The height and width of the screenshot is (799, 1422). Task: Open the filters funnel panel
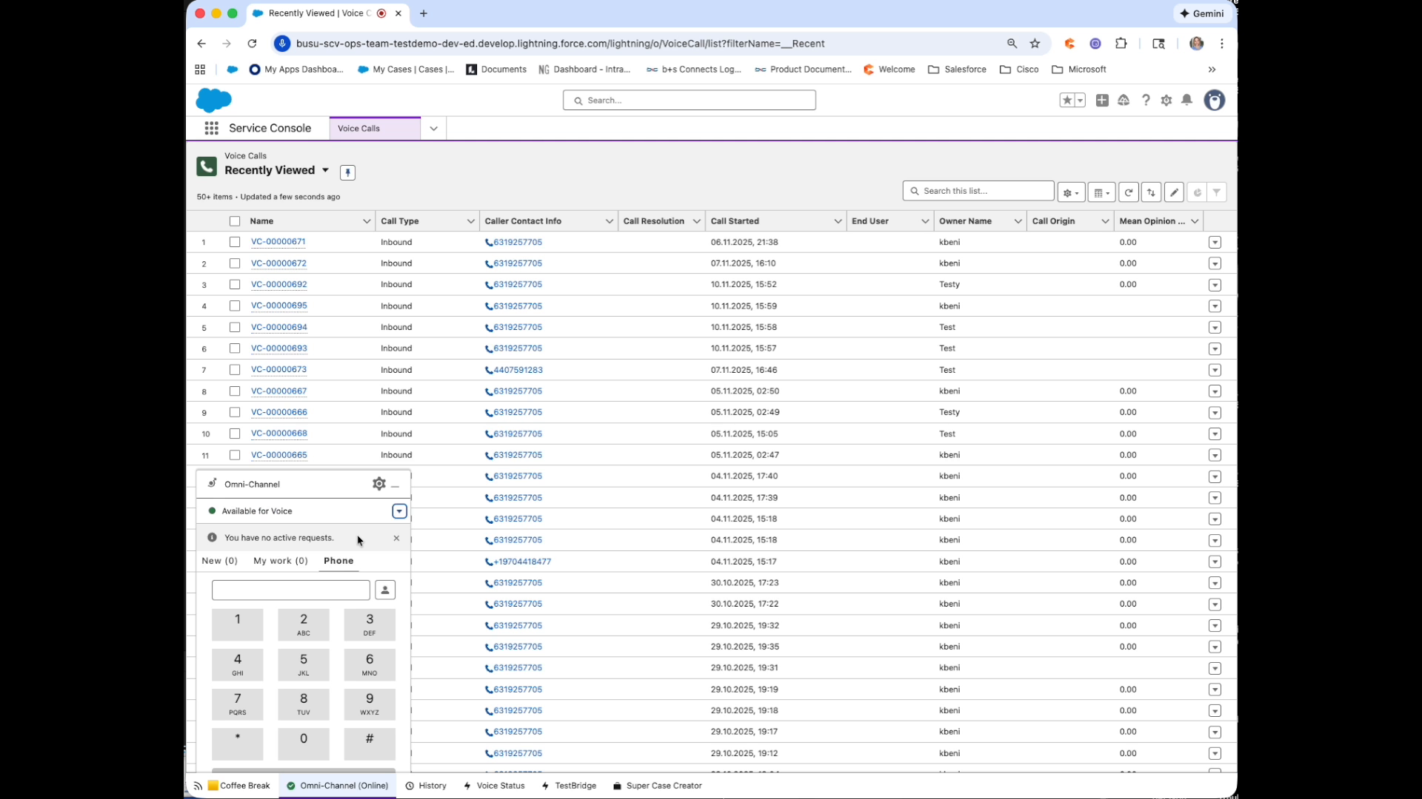1218,192
